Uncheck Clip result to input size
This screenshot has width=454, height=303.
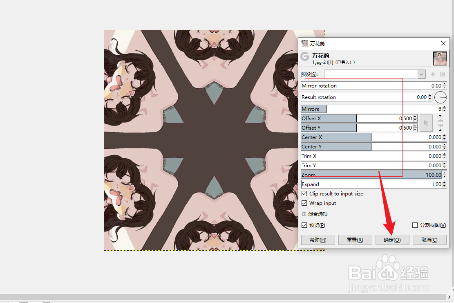coord(304,193)
